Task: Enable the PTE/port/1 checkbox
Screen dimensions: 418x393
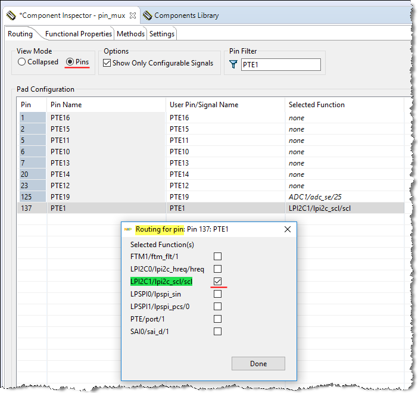Action: tap(217, 319)
